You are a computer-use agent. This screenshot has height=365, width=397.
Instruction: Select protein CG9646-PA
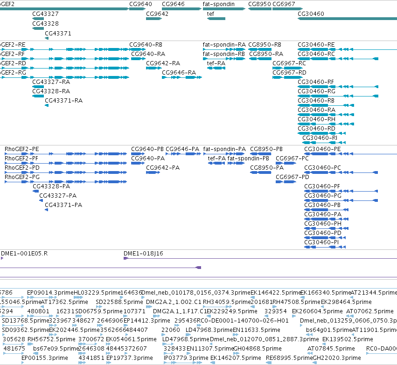click(182, 149)
